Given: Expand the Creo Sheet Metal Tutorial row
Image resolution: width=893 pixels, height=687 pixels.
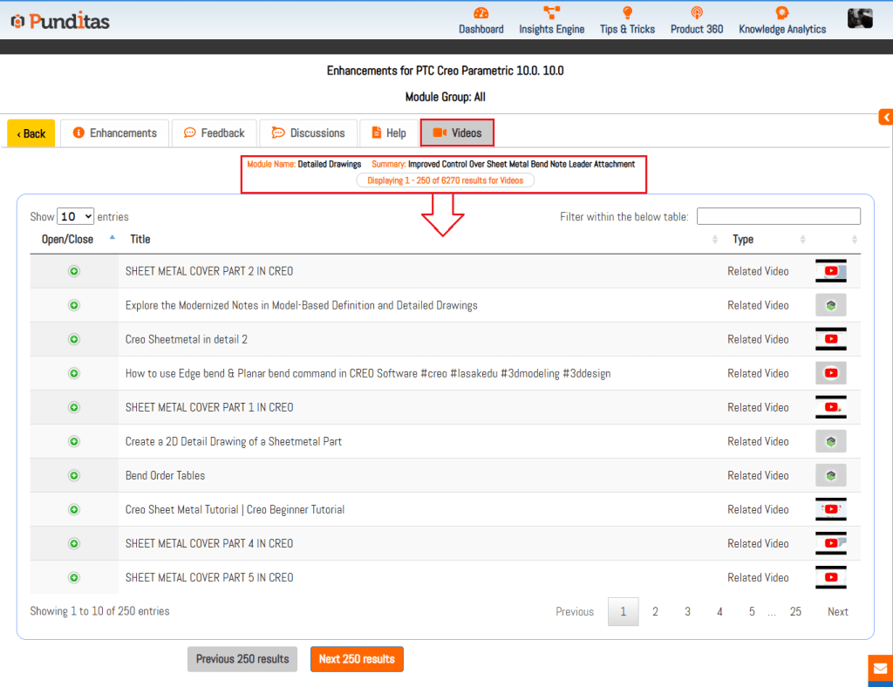Looking at the screenshot, I should click(74, 509).
